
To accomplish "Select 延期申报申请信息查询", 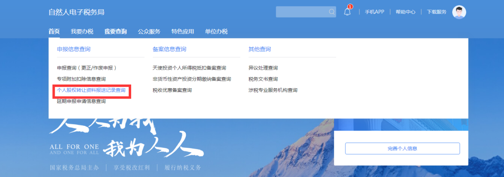I will (81, 101).
